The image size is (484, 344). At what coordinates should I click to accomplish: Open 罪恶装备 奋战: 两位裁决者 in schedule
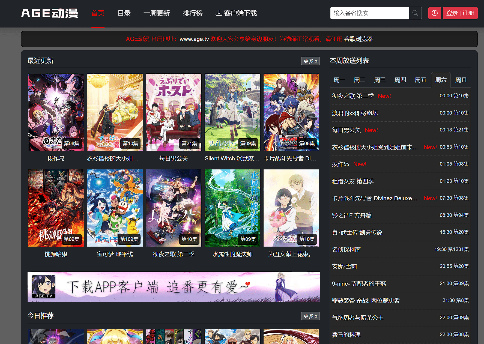click(366, 301)
